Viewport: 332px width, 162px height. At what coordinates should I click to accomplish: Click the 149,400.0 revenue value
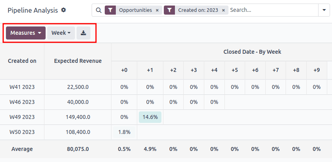[78, 117]
